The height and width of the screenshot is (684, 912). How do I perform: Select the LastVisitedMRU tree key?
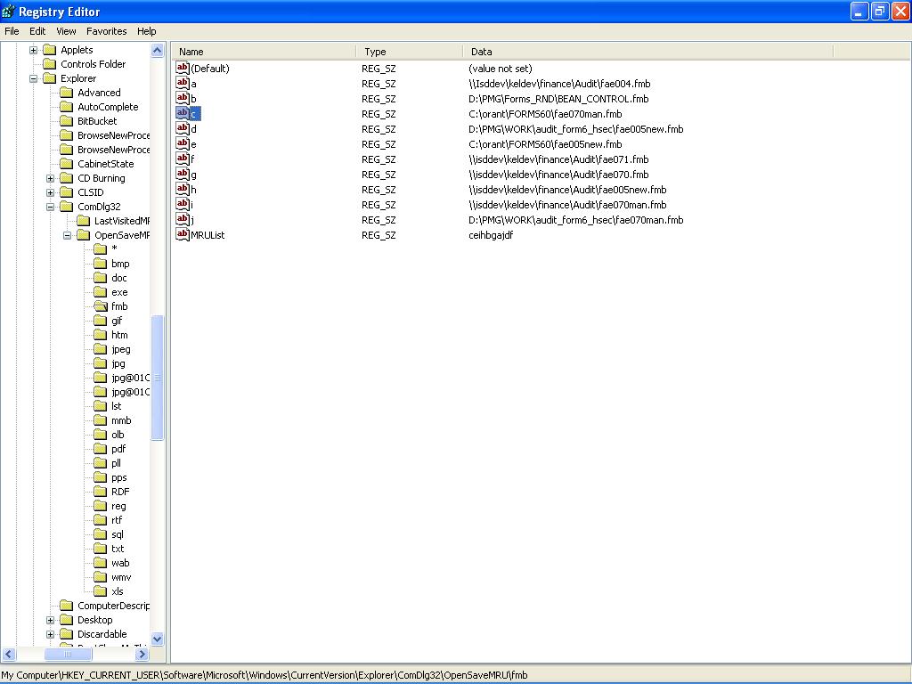122,221
